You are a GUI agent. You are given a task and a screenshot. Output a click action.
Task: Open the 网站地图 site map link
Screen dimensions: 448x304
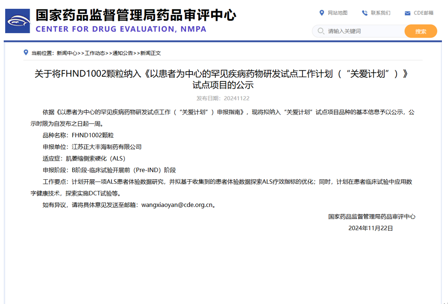point(338,13)
